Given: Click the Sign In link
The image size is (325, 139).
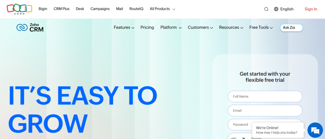Looking at the screenshot, I should click(x=311, y=9).
